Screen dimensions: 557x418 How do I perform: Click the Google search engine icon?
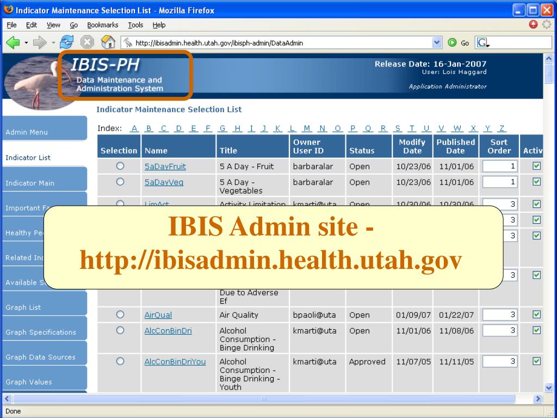(483, 43)
